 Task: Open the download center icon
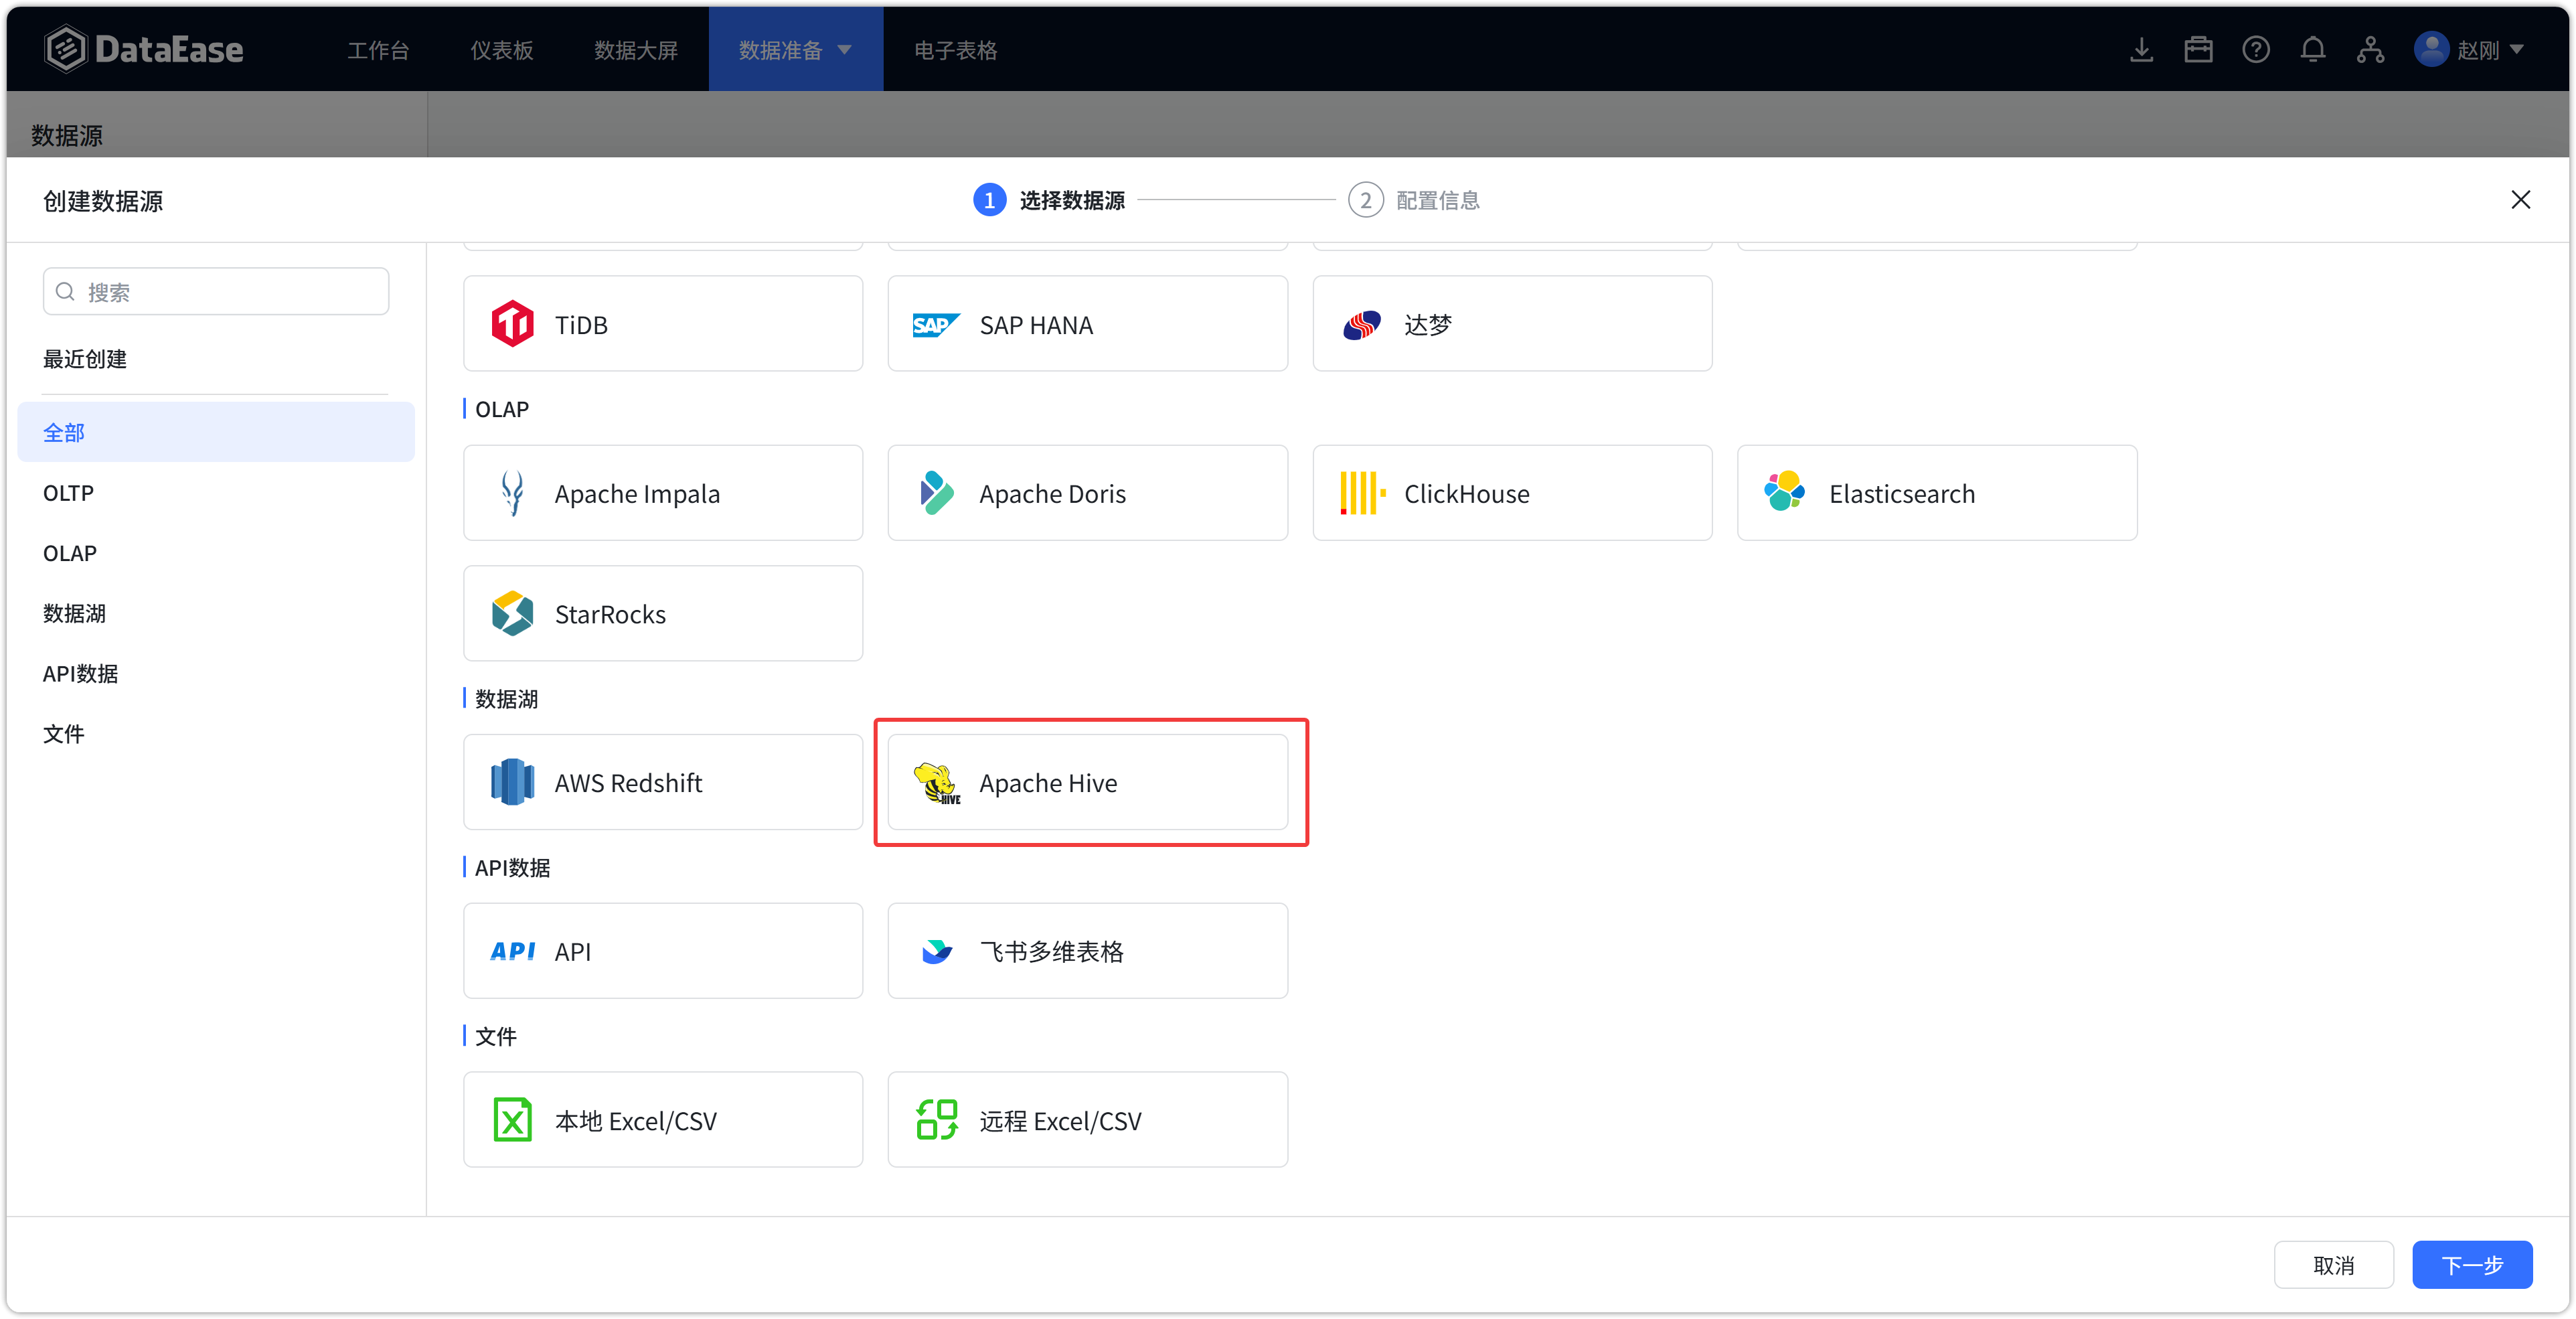(2141, 50)
